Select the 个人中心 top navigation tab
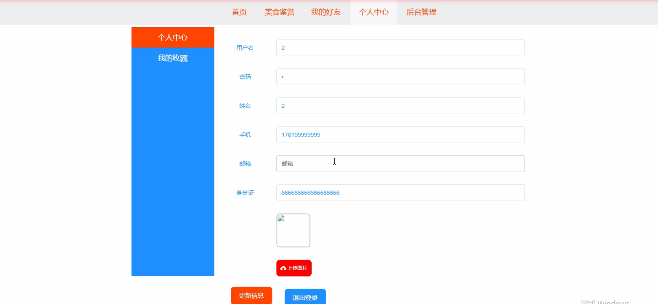Image resolution: width=658 pixels, height=304 pixels. pos(374,12)
